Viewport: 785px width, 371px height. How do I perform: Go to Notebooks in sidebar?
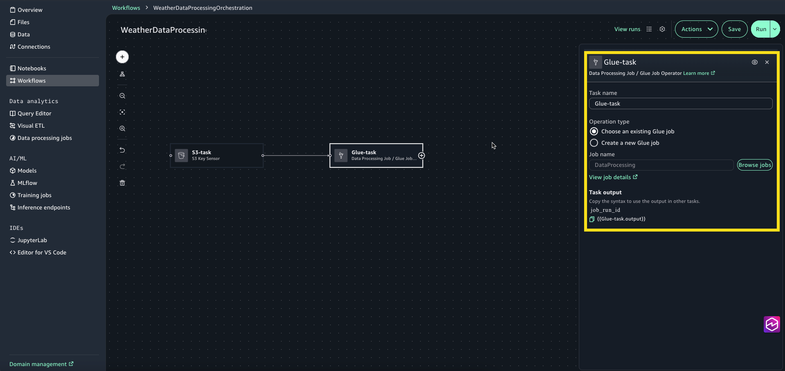(x=31, y=68)
